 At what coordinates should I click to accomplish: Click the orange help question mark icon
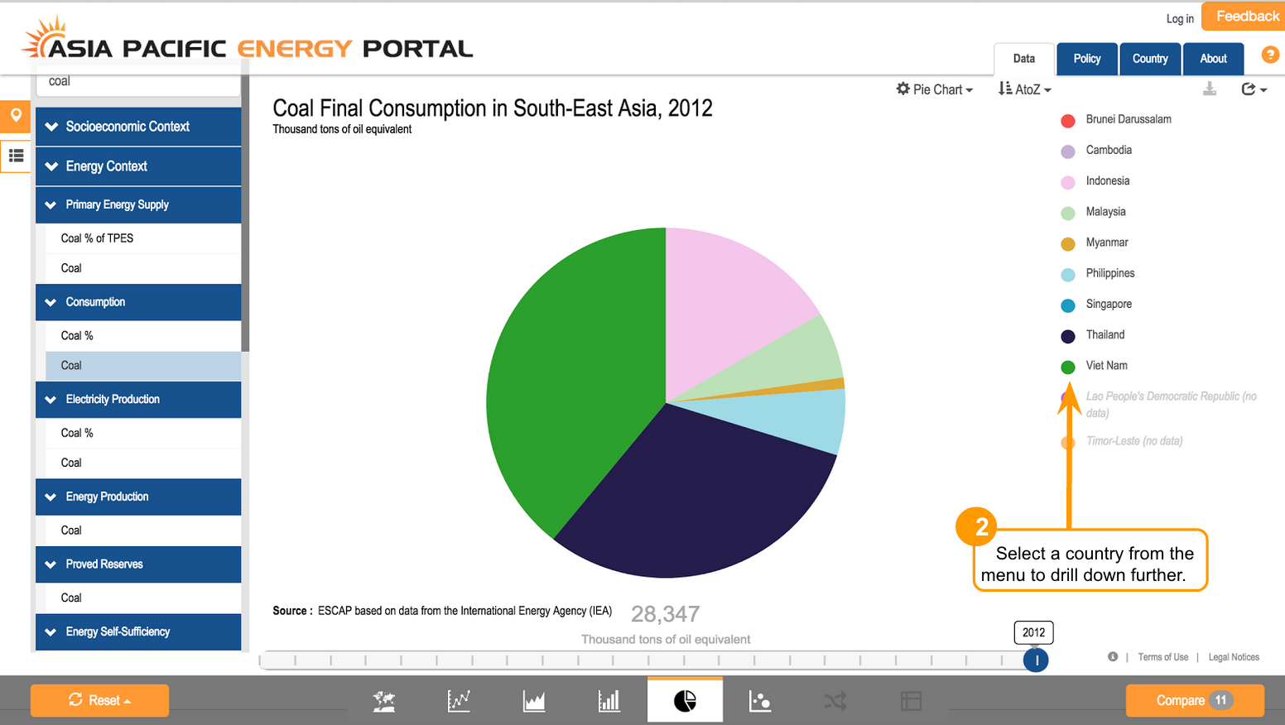[1269, 55]
